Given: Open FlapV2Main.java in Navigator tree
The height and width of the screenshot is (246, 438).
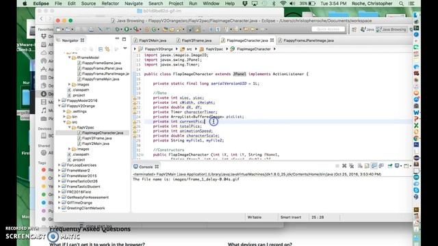Looking at the screenshot, I should click(96, 143).
